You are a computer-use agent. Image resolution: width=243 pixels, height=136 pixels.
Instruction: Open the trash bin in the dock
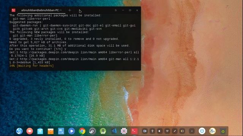click(223, 131)
